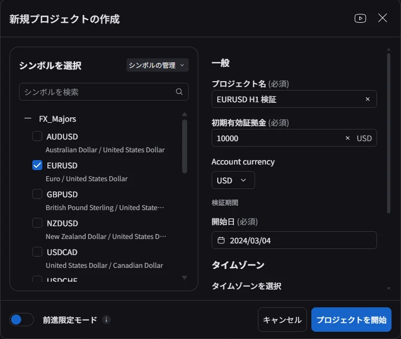Click the USDCAD symbol name
The height and width of the screenshot is (339, 401).
pos(62,252)
